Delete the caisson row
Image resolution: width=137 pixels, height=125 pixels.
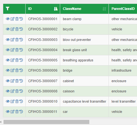click(17, 91)
